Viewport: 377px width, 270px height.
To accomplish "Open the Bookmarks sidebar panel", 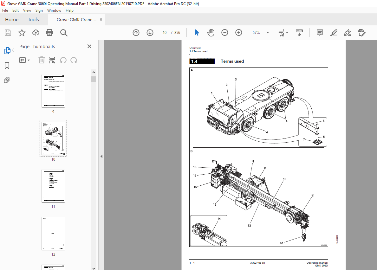I will coord(7,66).
